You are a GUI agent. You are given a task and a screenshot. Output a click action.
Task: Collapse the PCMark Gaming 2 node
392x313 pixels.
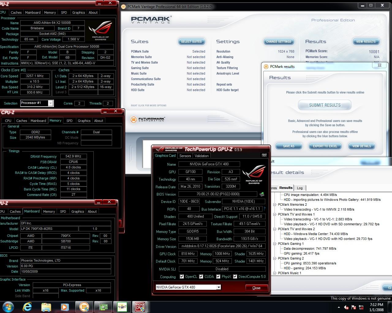[x=275, y=259]
